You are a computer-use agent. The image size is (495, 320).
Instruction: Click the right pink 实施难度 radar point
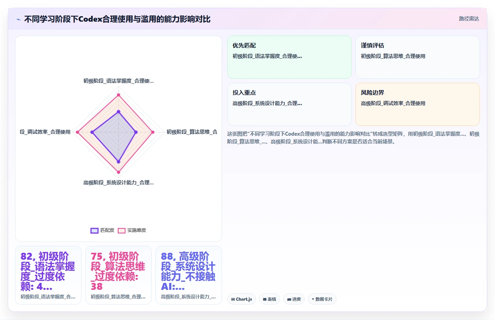click(153, 132)
